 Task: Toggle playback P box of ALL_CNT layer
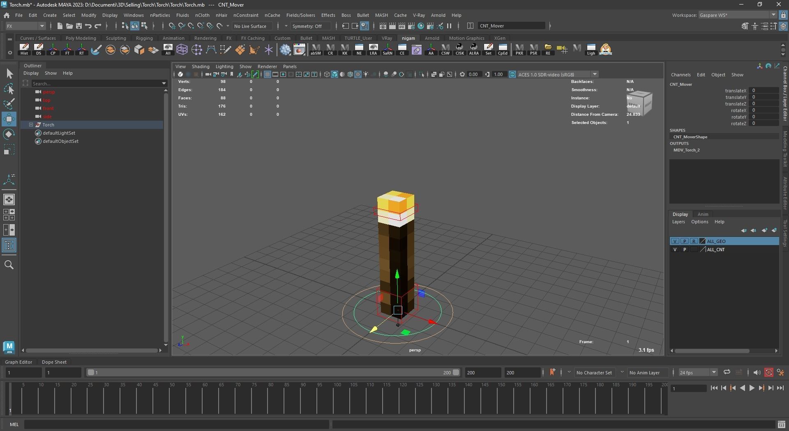pos(685,250)
